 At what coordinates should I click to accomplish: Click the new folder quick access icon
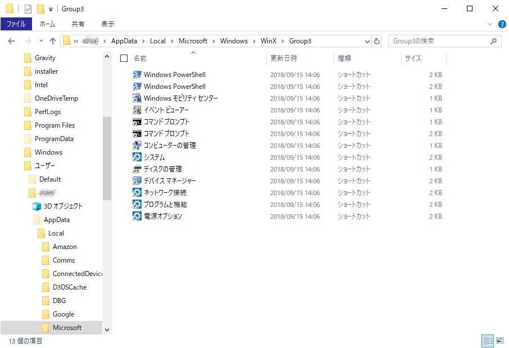pyautogui.click(x=40, y=9)
